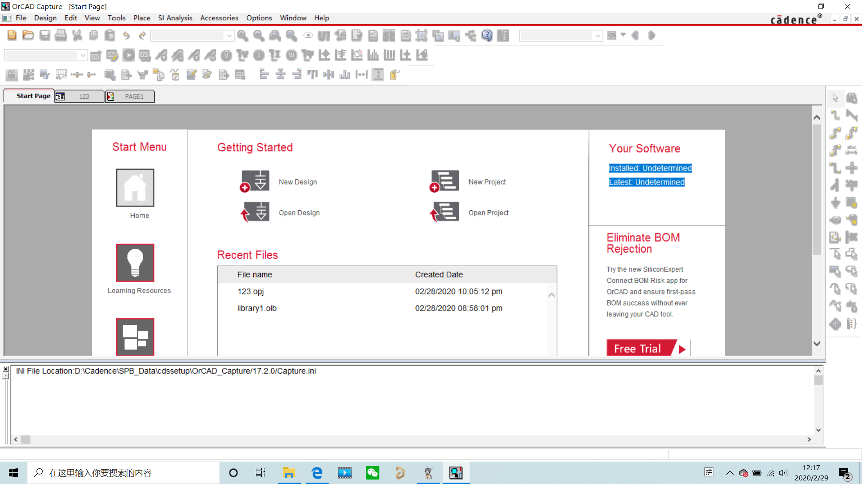862x484 pixels.
Task: Click the Redo arrow toolbar icon
Action: tap(142, 35)
